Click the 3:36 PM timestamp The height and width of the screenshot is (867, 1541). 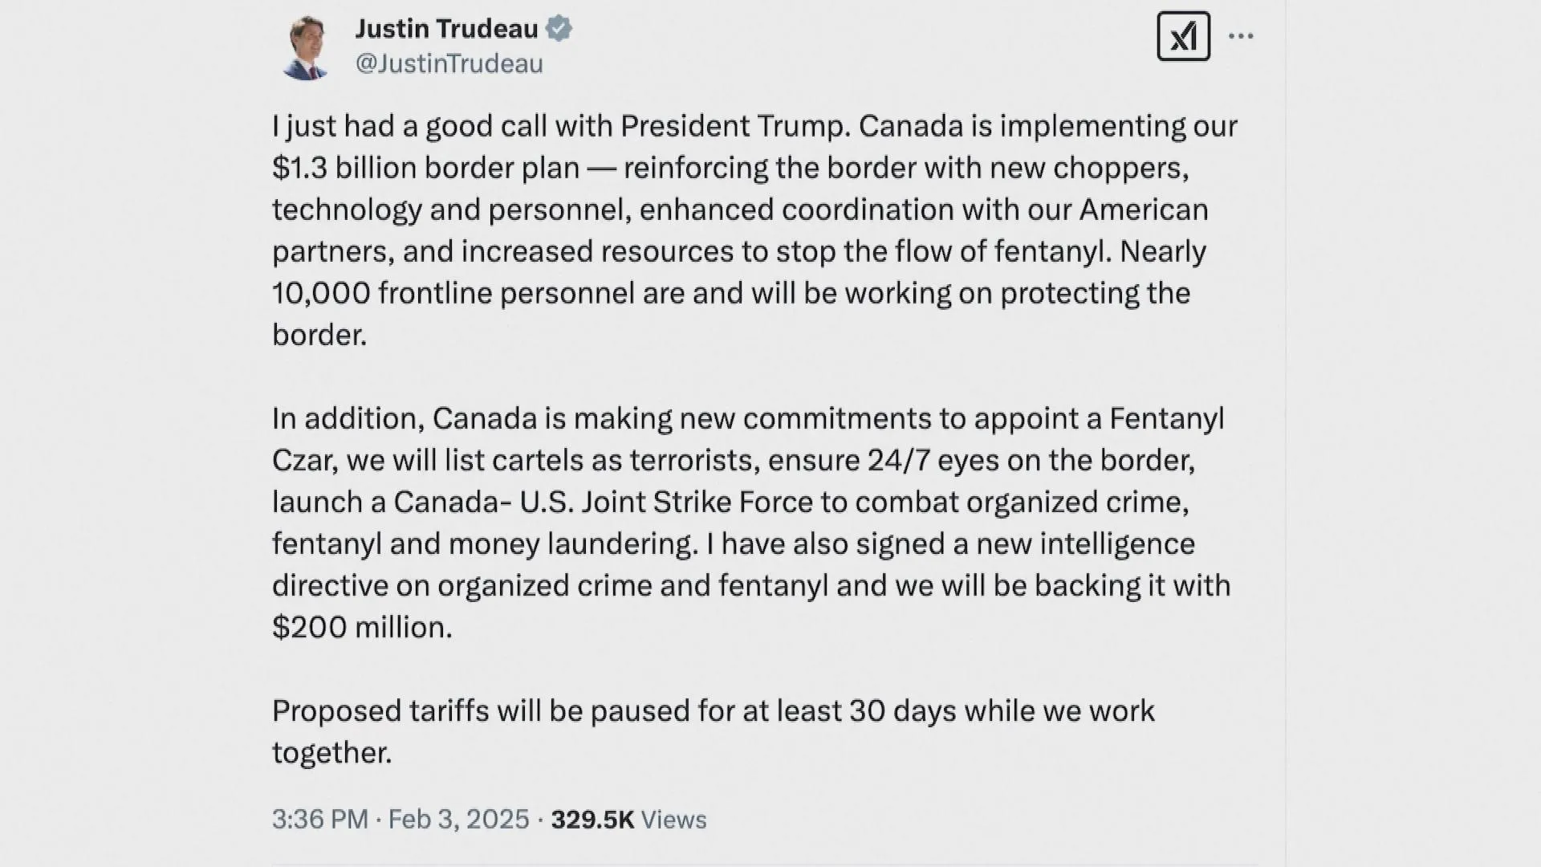click(x=319, y=819)
